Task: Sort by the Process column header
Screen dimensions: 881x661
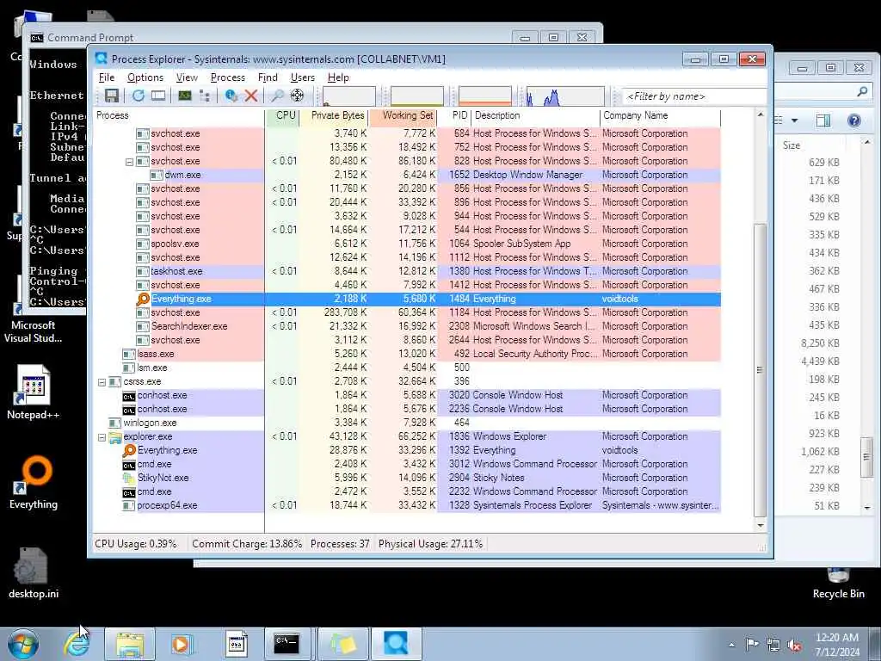Action: (179, 115)
